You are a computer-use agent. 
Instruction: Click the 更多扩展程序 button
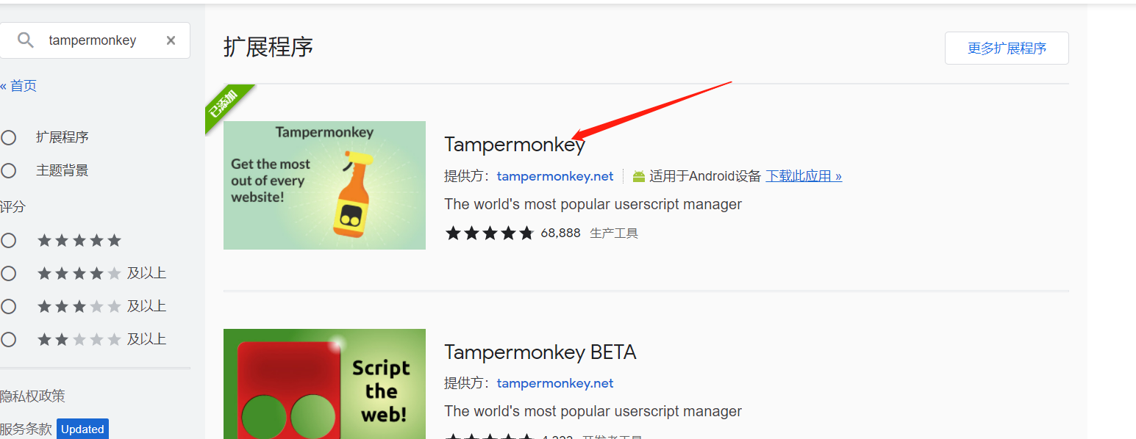point(1007,48)
